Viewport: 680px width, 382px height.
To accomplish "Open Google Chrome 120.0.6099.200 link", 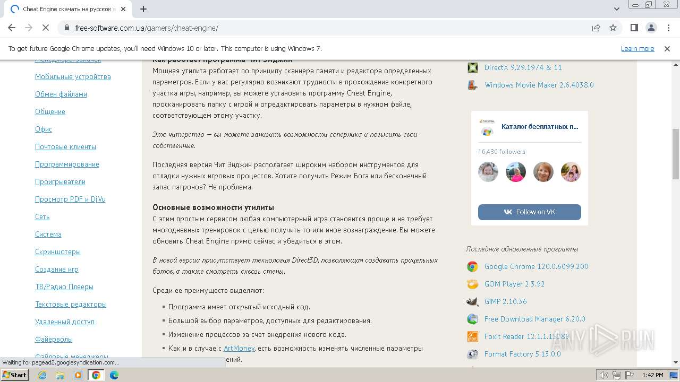I will coord(537,266).
